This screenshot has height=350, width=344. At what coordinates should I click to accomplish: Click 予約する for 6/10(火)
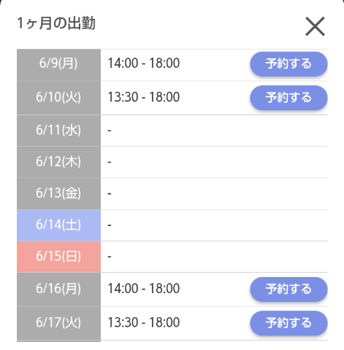click(288, 98)
